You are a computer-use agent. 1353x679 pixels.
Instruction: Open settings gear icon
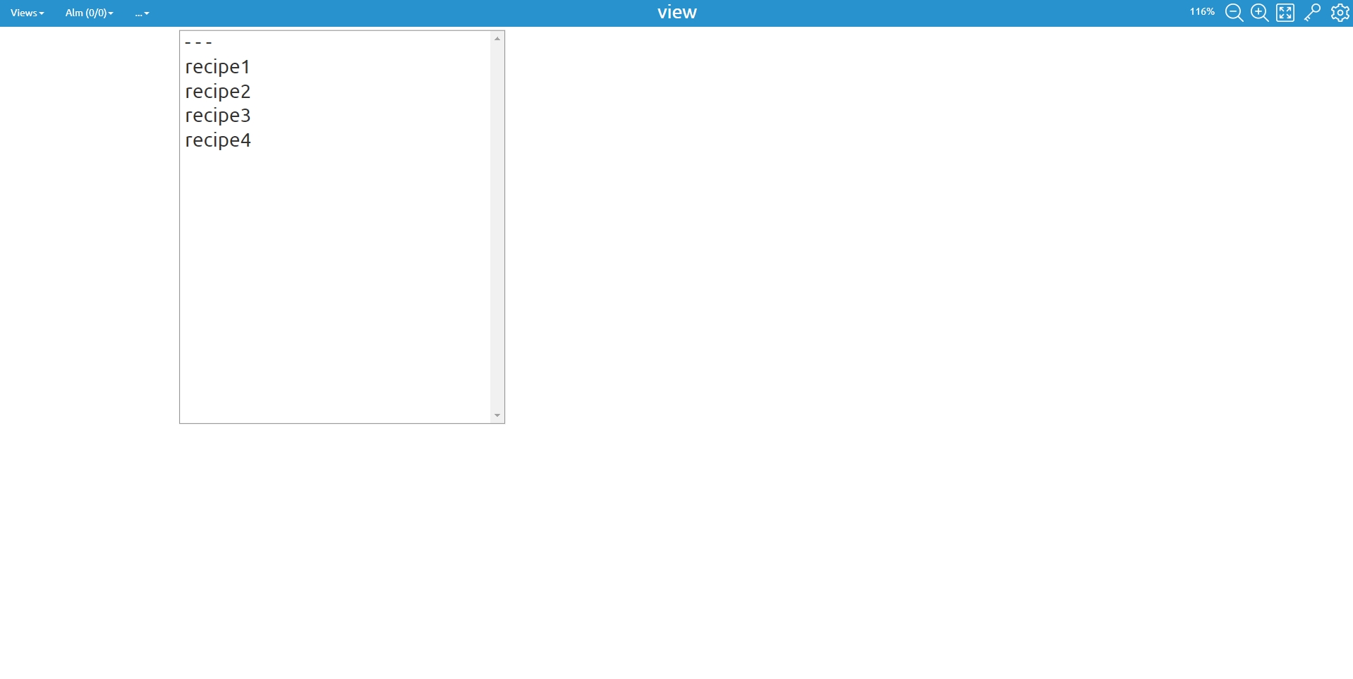pyautogui.click(x=1340, y=13)
